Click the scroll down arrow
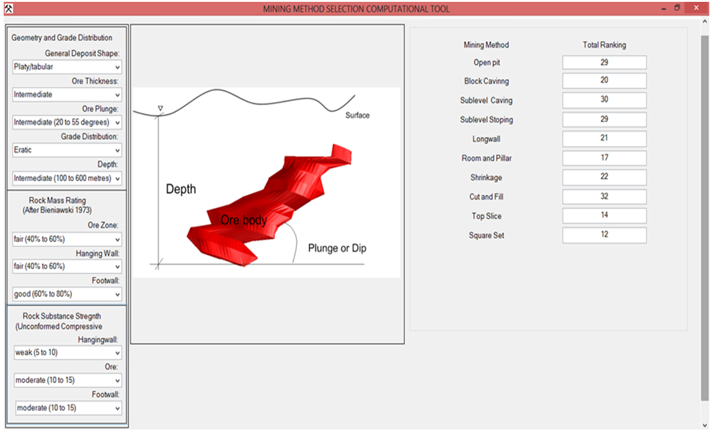The height and width of the screenshot is (435, 713). tap(705, 426)
